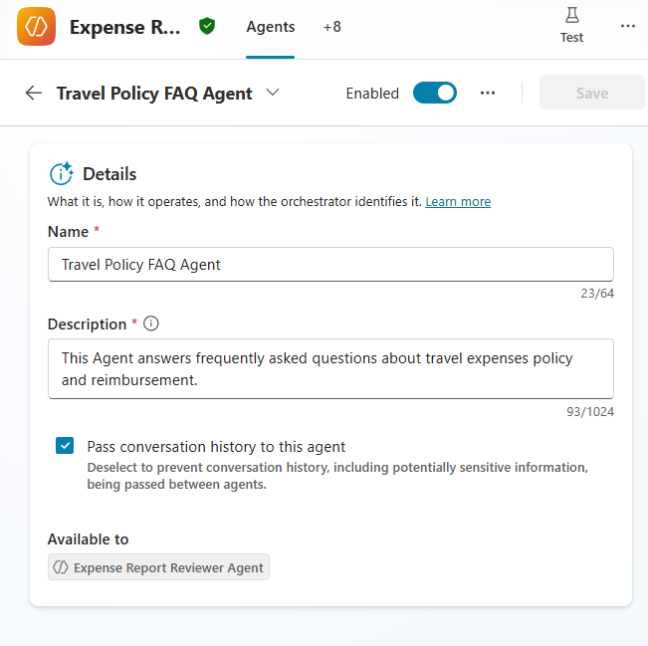Click the green shield security icon
Viewport: 648px width, 646px height.
207,27
